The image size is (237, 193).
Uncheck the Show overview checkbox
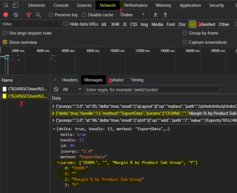[5, 42]
